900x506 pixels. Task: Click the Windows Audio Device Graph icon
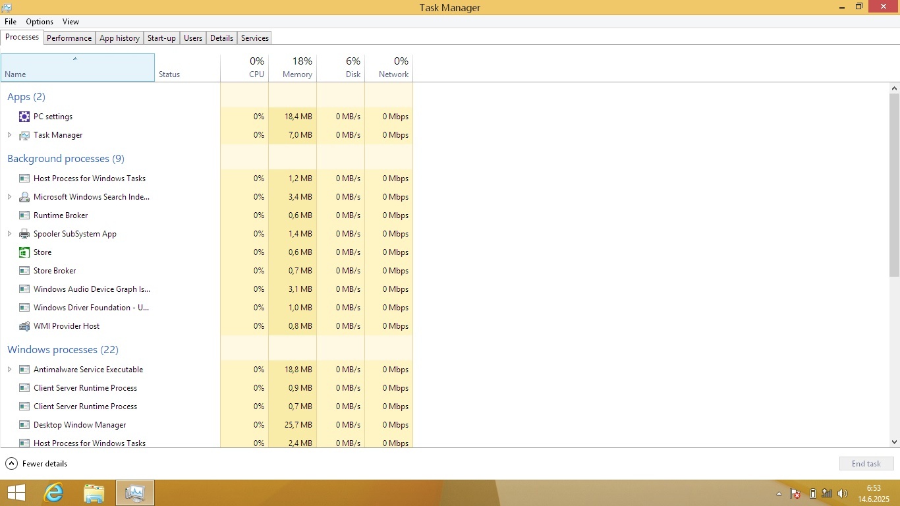pos(24,289)
